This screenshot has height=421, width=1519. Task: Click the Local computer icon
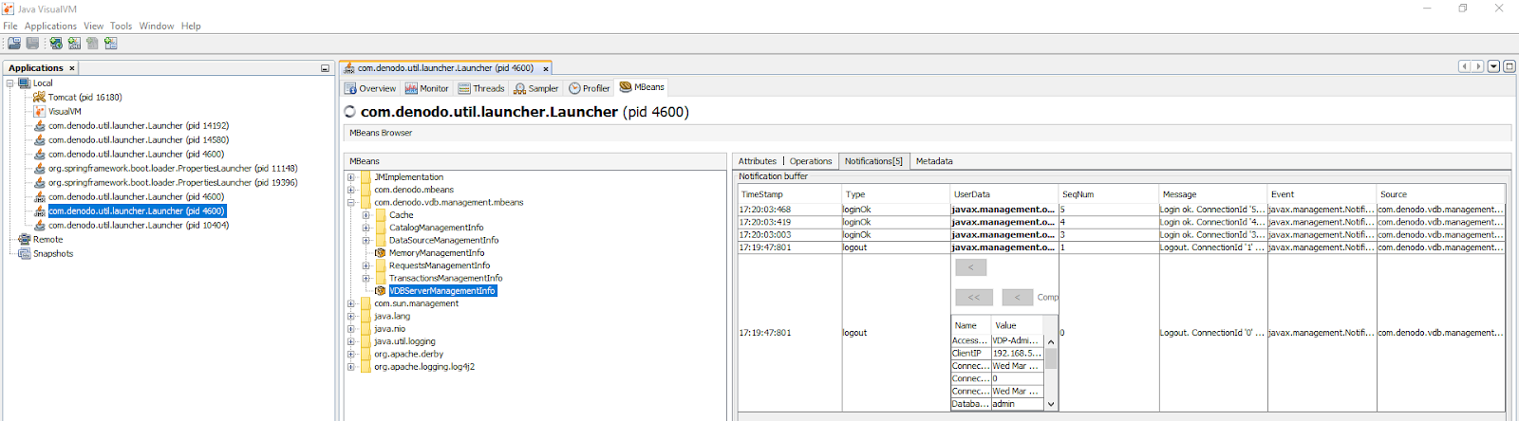click(x=24, y=82)
